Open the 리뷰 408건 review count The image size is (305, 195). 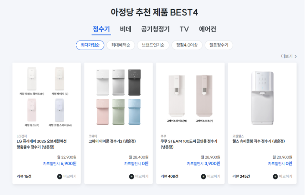coord(169,176)
